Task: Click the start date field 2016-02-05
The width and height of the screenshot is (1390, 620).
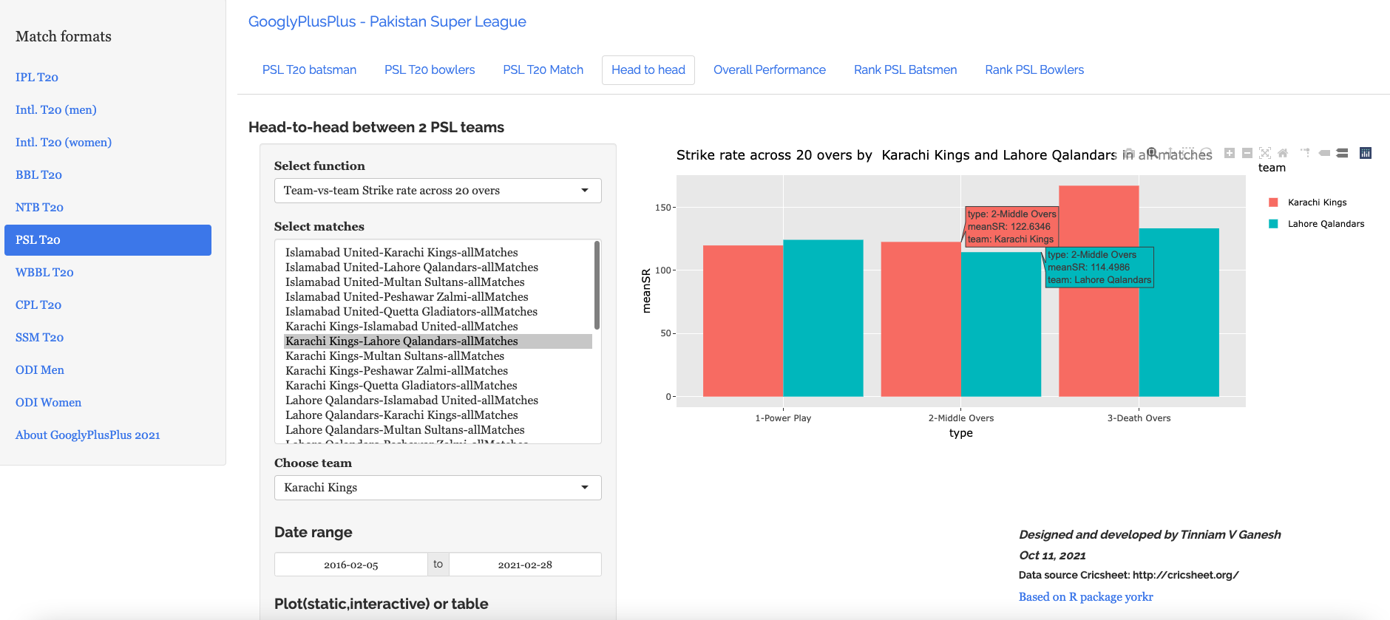Action: tap(351, 565)
